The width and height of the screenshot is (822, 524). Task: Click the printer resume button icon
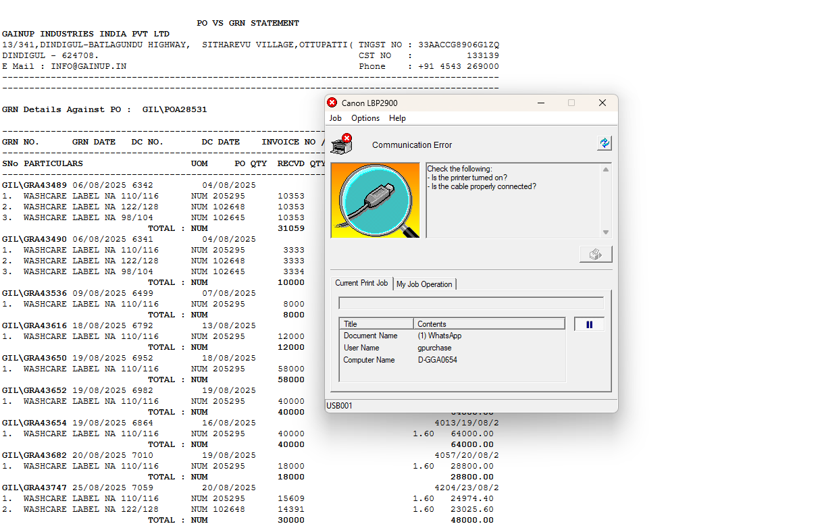596,255
